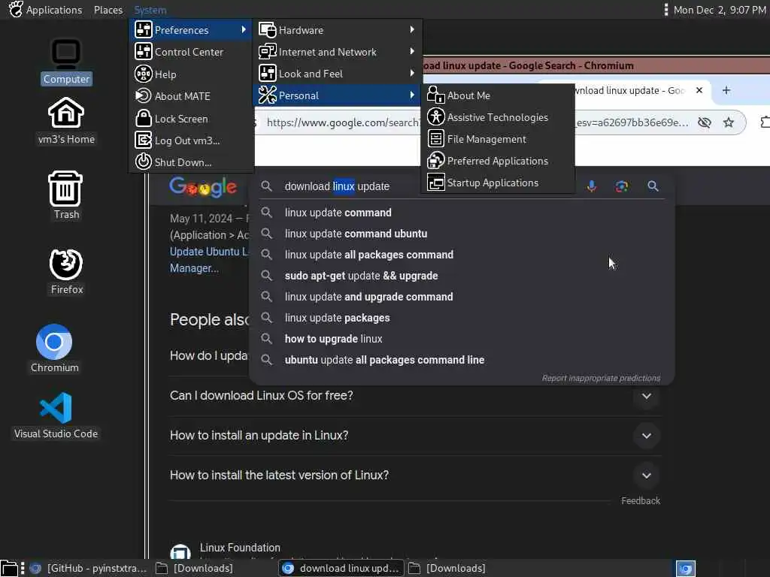Image resolution: width=770 pixels, height=577 pixels.
Task: Open Assistive Technologies preferences
Action: (x=498, y=116)
